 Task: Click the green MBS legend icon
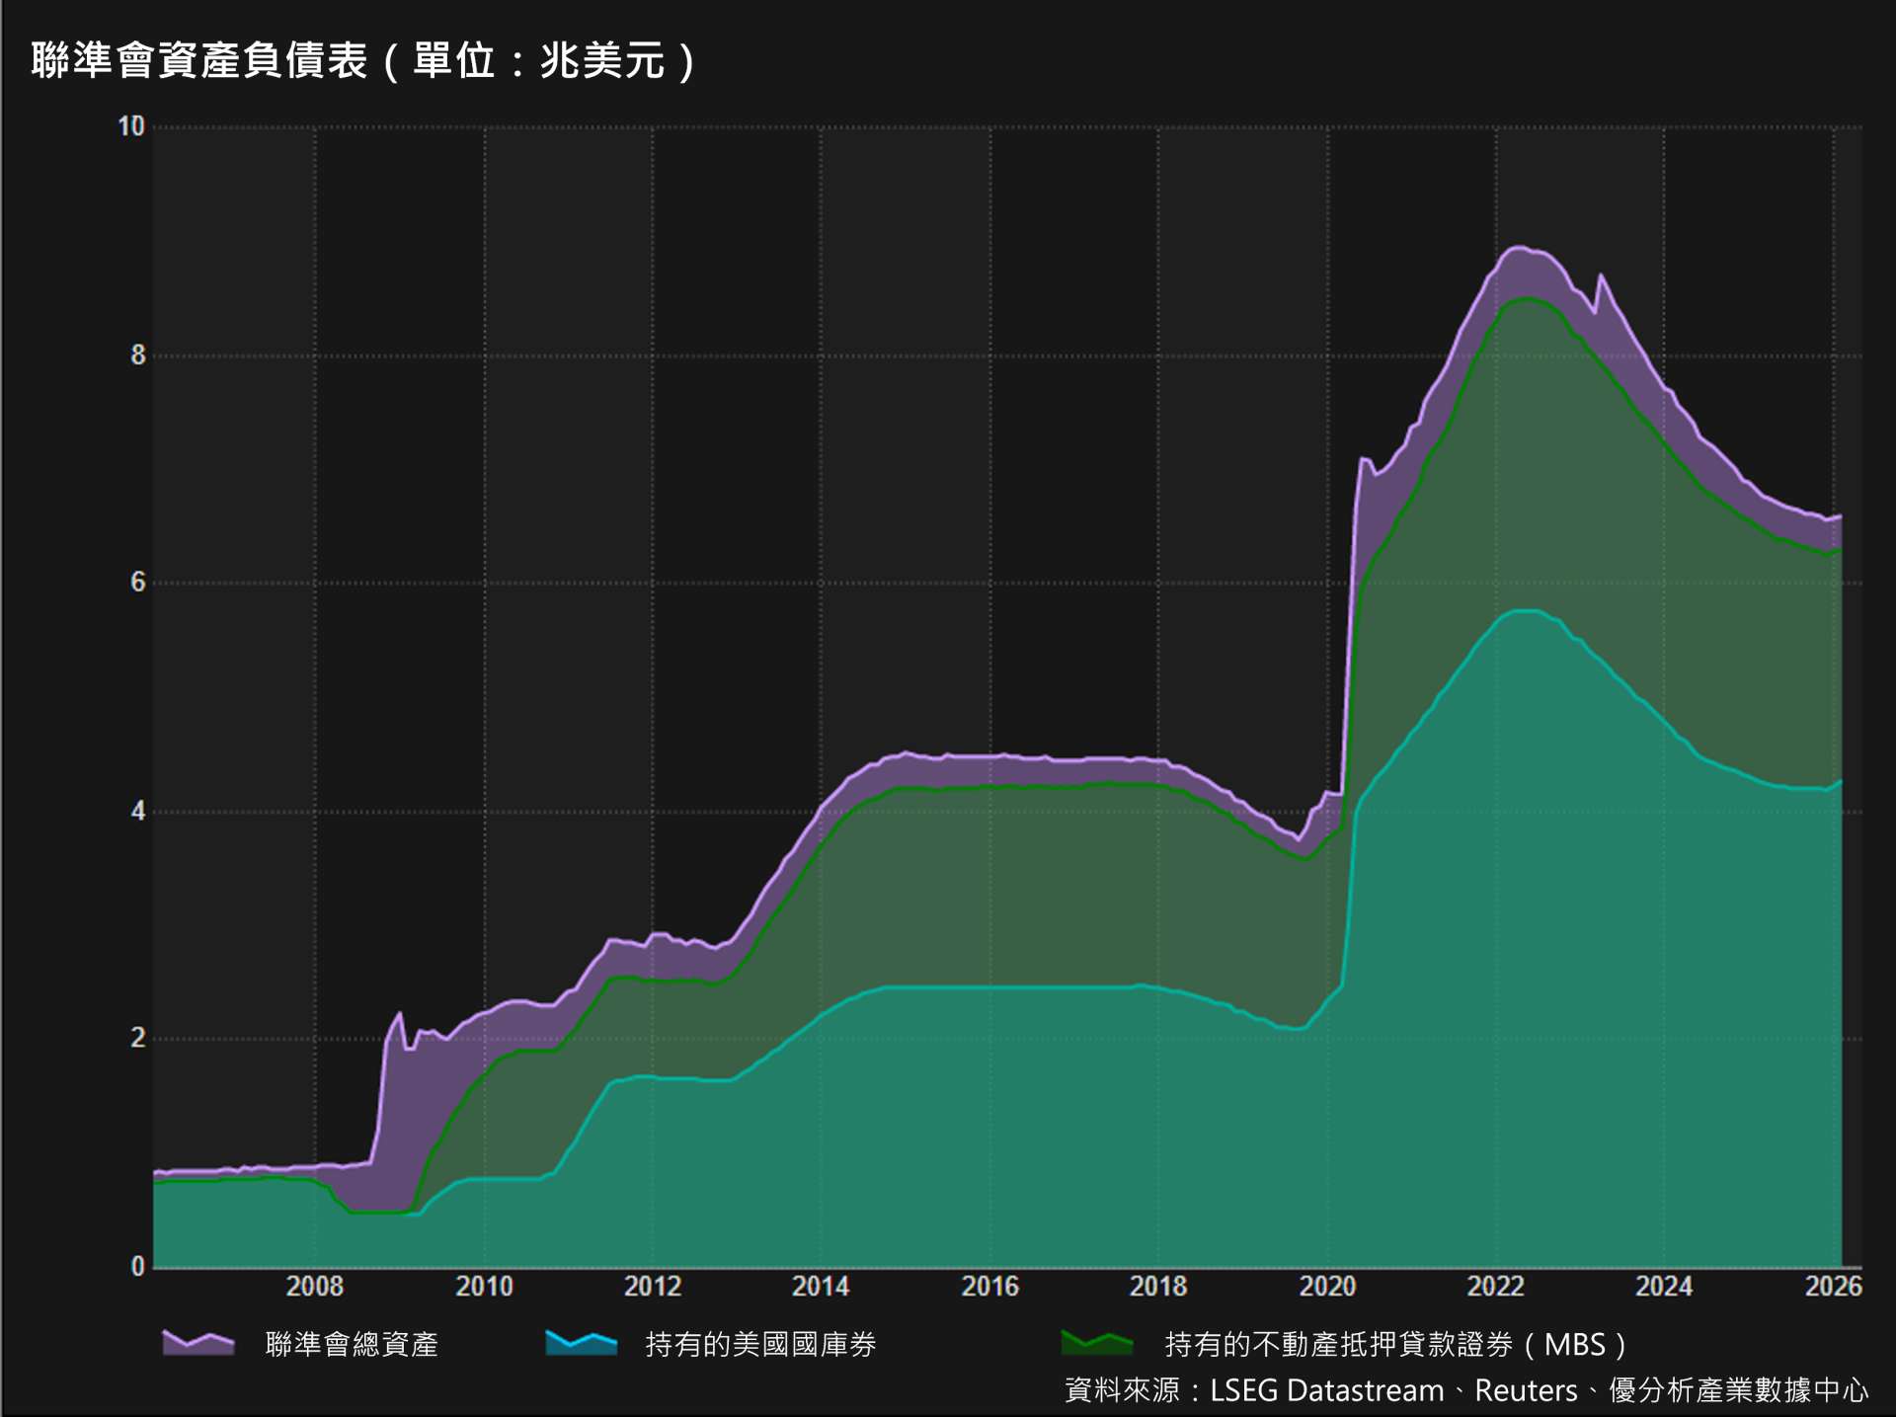(x=1097, y=1343)
